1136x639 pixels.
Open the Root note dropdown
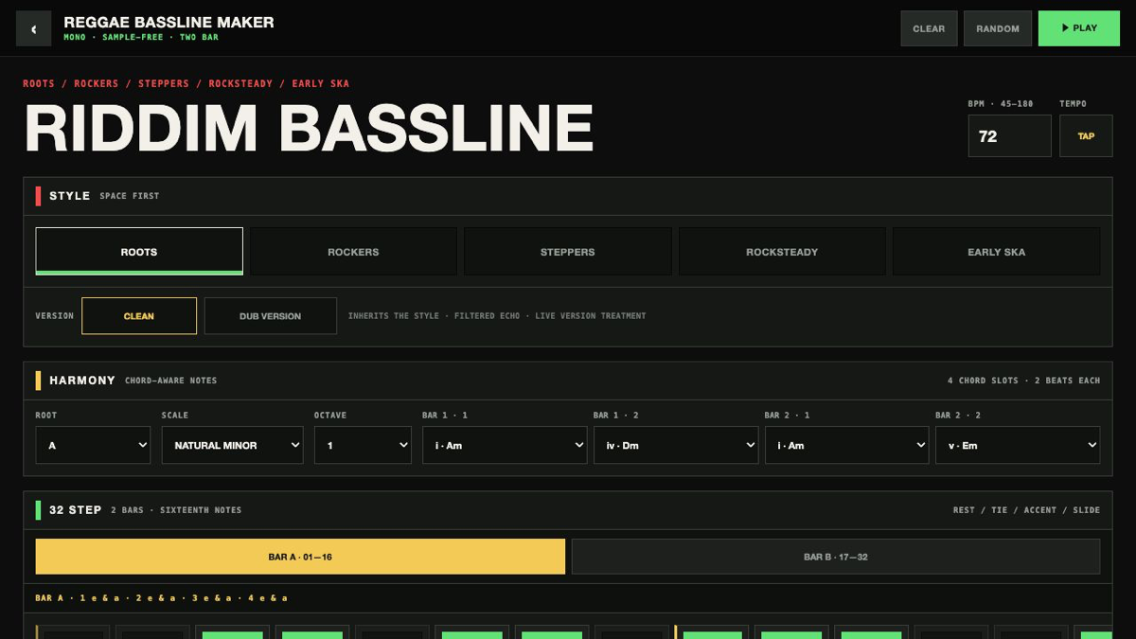(93, 445)
